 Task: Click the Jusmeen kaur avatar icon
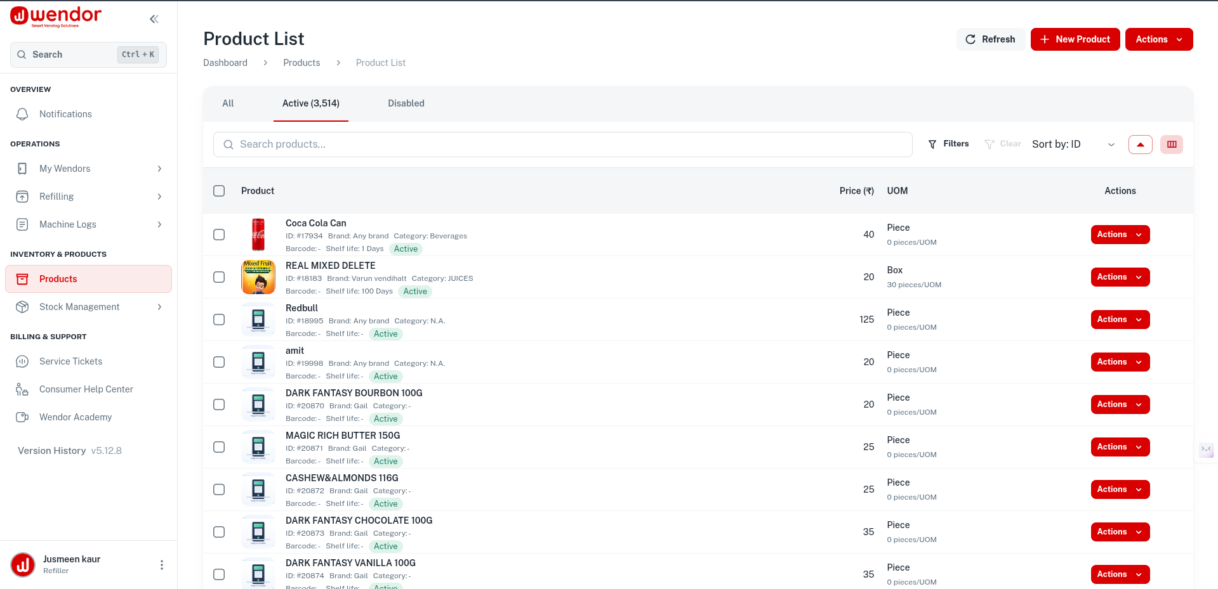click(x=23, y=564)
